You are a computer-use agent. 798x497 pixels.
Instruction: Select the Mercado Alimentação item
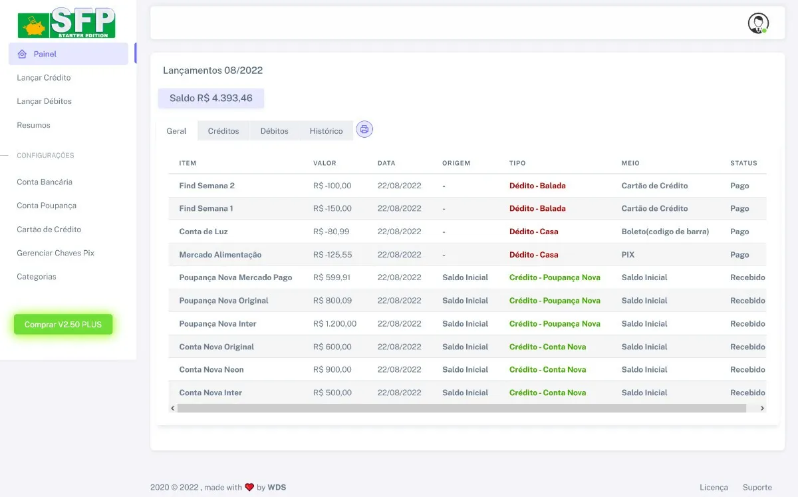(220, 255)
